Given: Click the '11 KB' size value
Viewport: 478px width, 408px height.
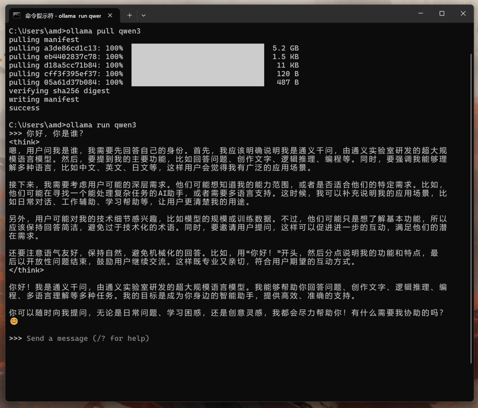Looking at the screenshot, I should 288,65.
